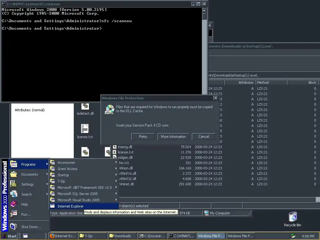320x240 pixels.
Task: Click the Help book icon in Start menu
Action: (14, 204)
